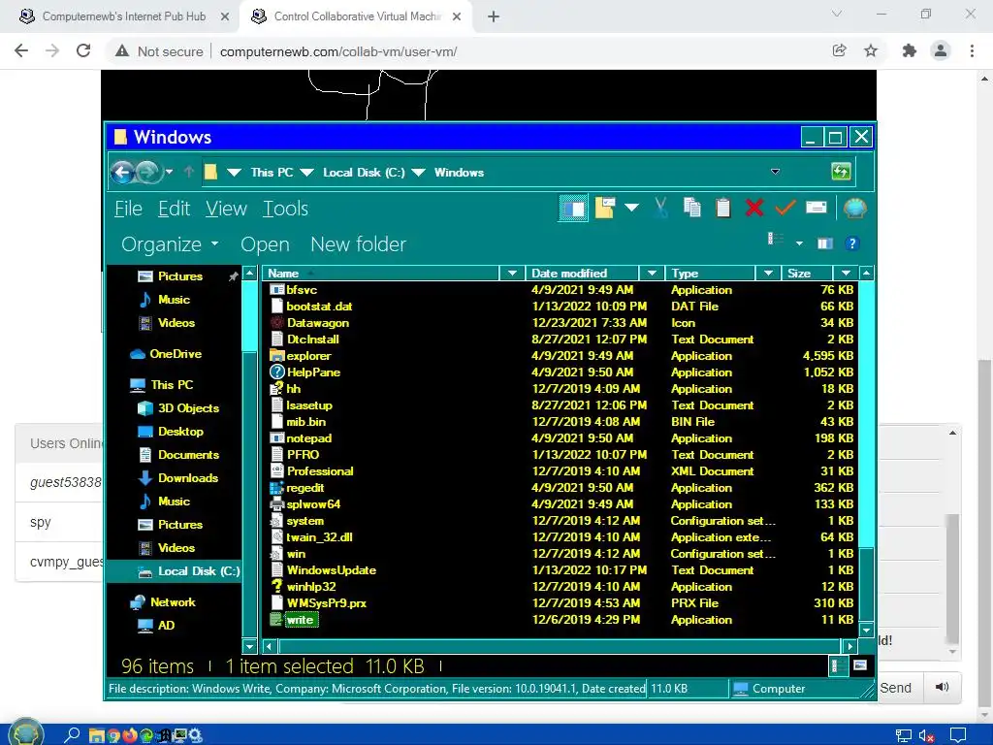Click the Open command button

(x=265, y=244)
